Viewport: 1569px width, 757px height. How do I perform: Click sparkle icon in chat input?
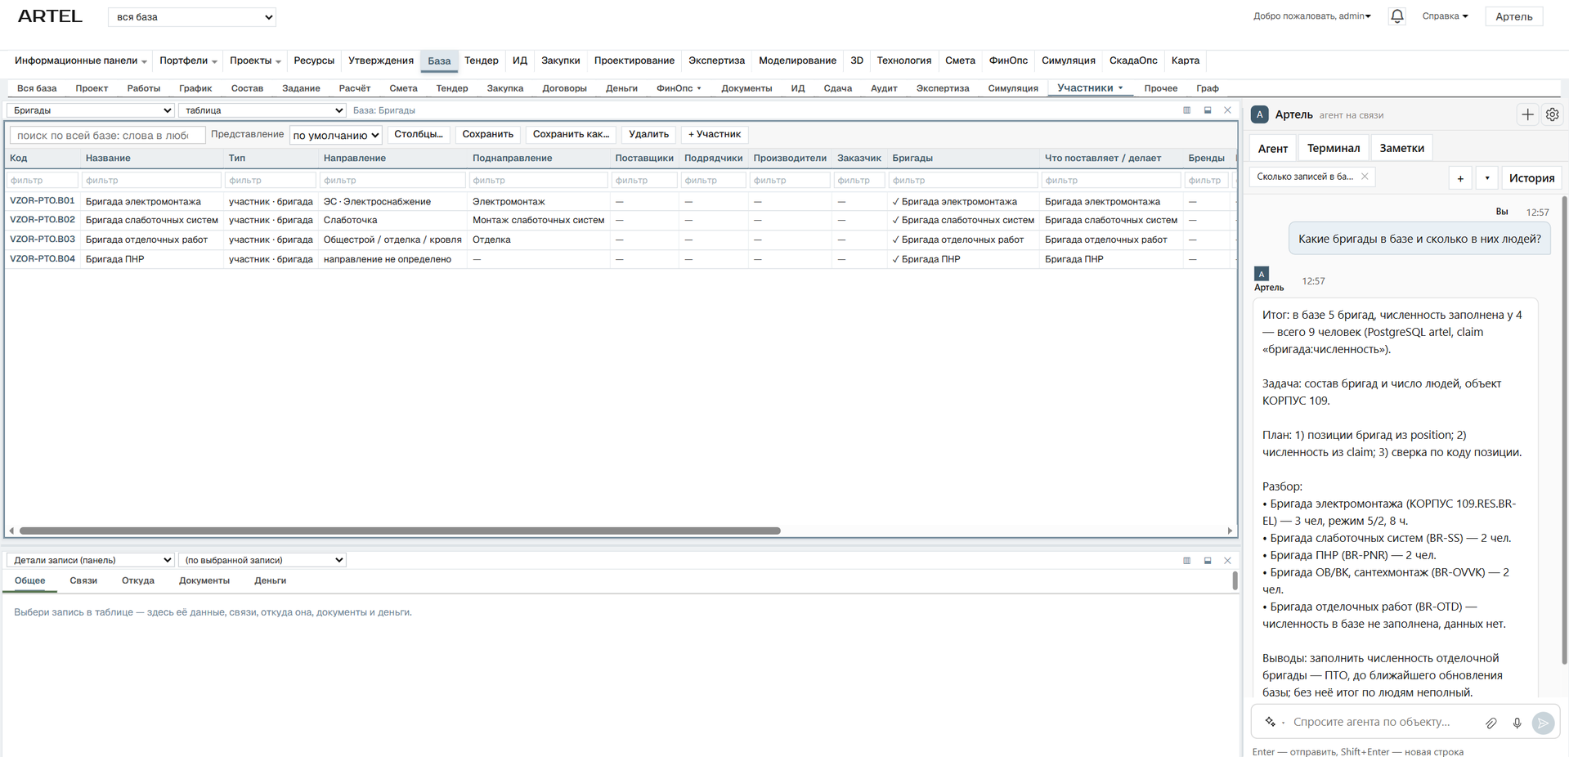[1270, 722]
